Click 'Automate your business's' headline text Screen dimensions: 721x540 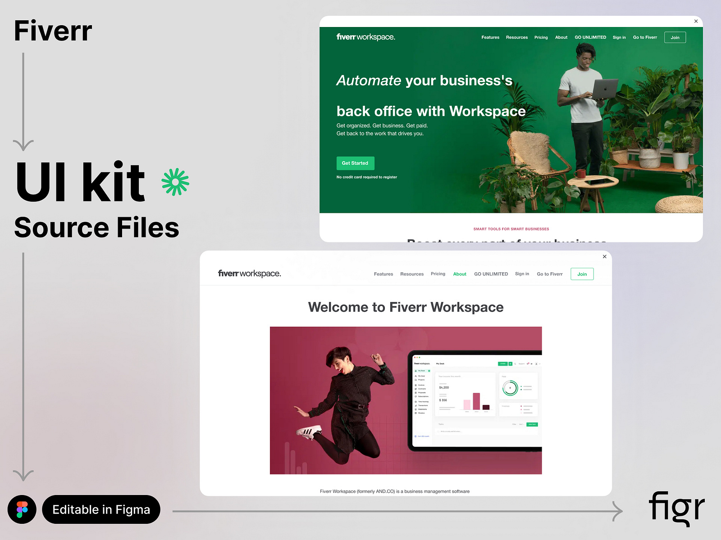[424, 81]
